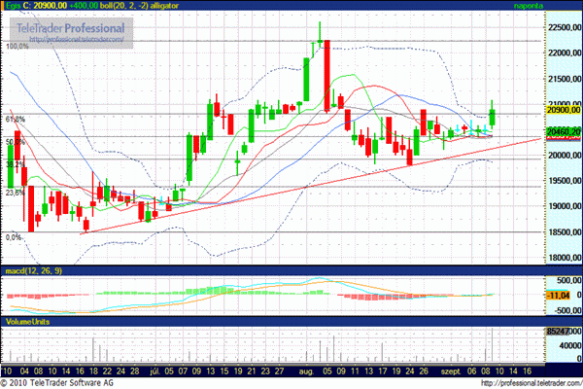This screenshot has width=583, height=389.
Task: Click the 0,0% Fibonacci level label
Action: click(14, 237)
